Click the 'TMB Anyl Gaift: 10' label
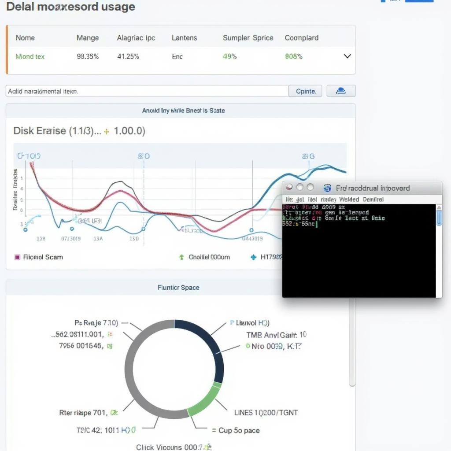Viewport: 451px width, 451px height. coord(277,335)
